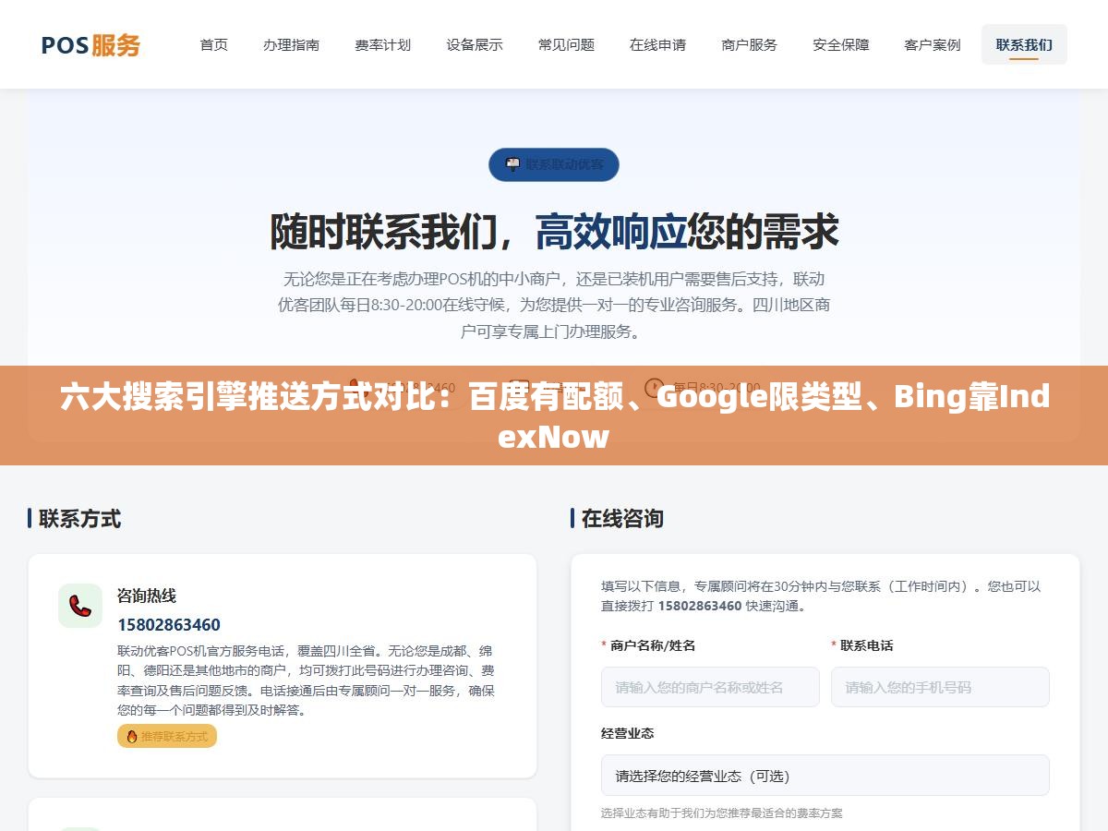Click the POS服务 site logo
This screenshot has width=1108, height=831.
(x=90, y=44)
